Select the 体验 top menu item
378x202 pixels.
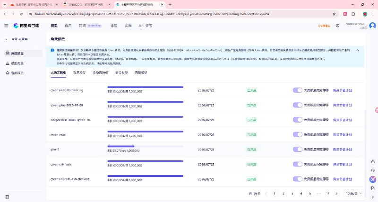[x=114, y=26]
